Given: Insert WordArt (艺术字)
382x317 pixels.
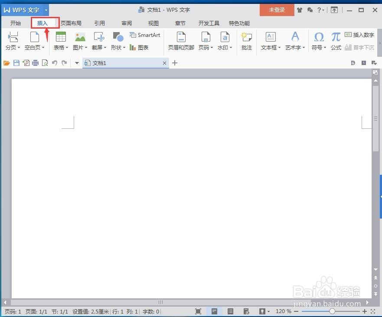Looking at the screenshot, I should (x=295, y=41).
